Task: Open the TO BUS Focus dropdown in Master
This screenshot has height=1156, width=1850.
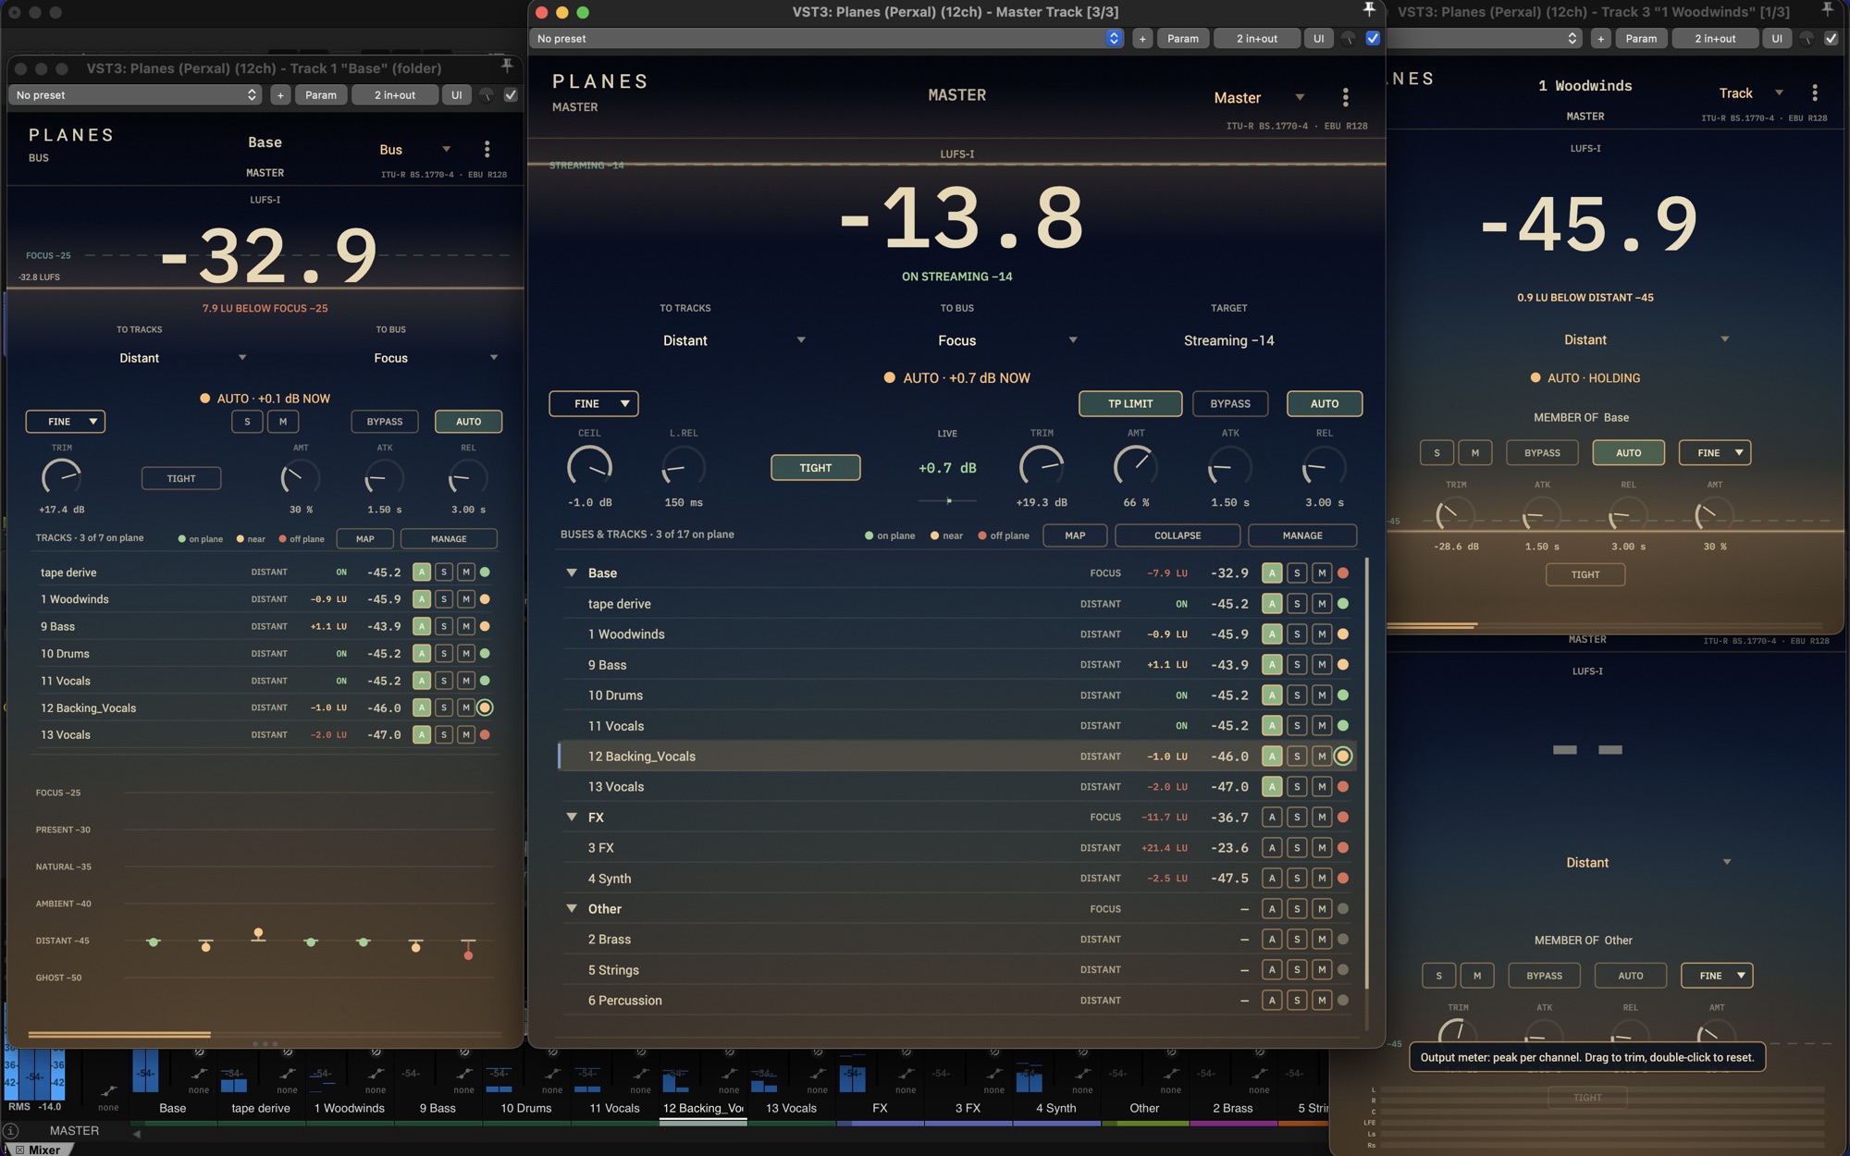Action: [x=1006, y=340]
